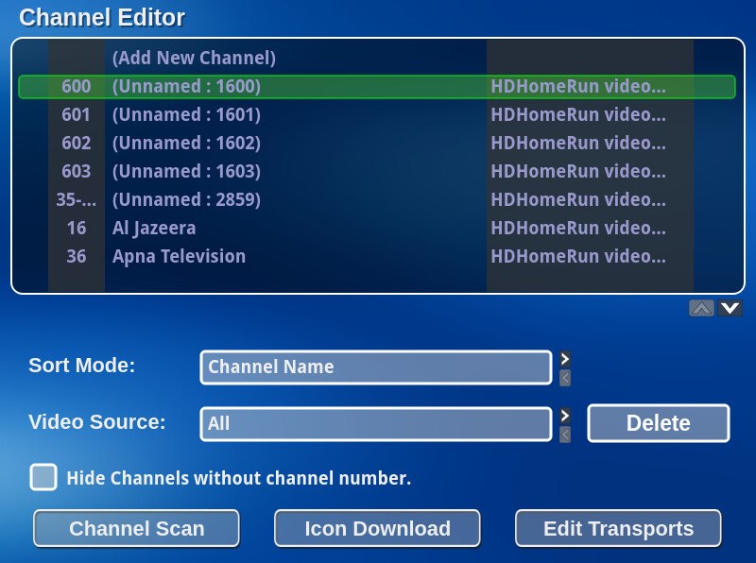Start a Channel Scan

pos(136,528)
